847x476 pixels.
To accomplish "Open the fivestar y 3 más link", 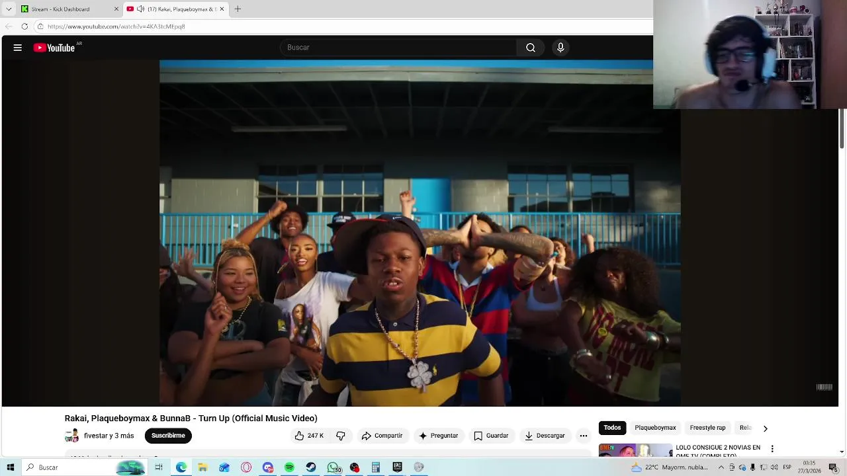I will [109, 436].
